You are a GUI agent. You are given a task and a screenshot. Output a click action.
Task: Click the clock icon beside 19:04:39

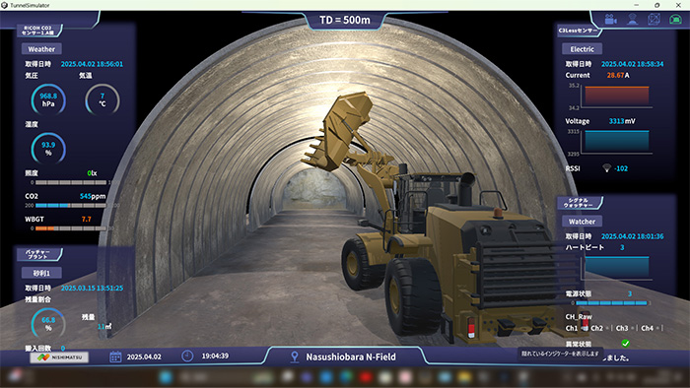click(187, 356)
